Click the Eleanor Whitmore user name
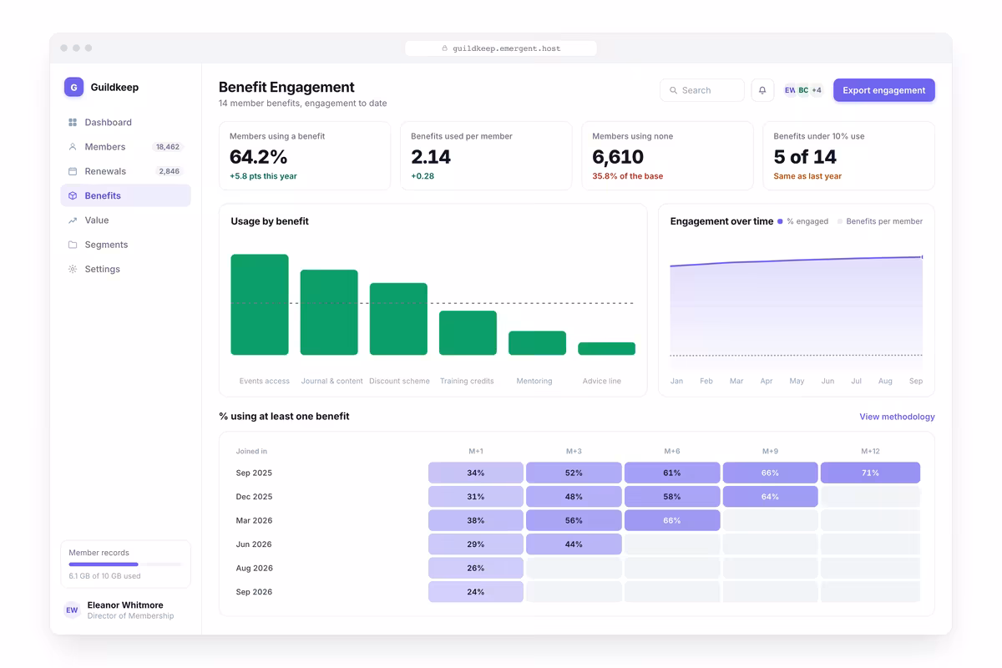1002x668 pixels. point(125,605)
